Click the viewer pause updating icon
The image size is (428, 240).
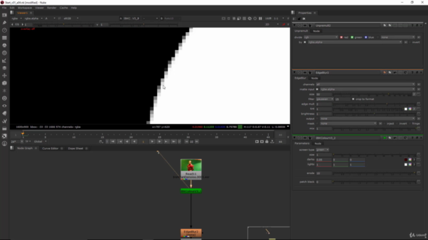pos(260,19)
